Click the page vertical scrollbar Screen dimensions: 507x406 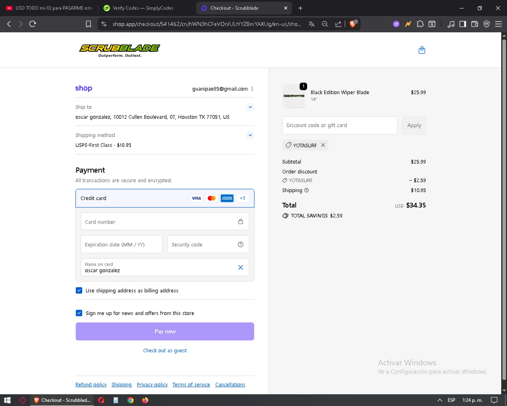(504, 210)
